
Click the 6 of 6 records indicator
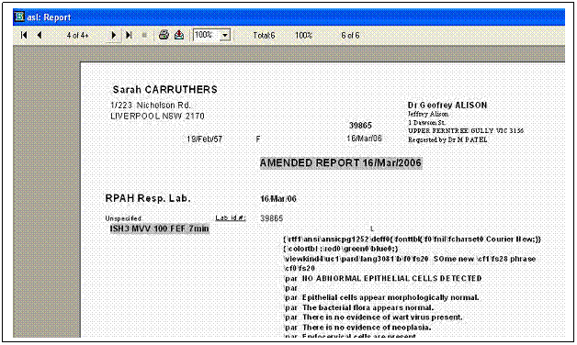(350, 36)
